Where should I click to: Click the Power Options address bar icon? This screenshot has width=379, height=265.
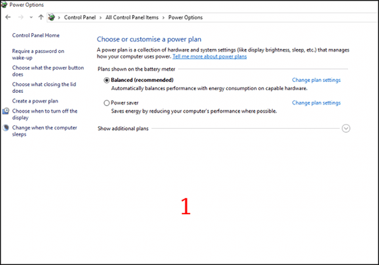click(x=51, y=17)
